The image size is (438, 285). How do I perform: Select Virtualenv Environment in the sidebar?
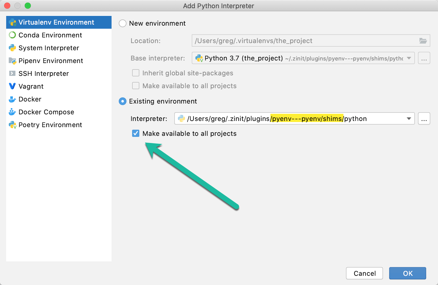point(56,22)
